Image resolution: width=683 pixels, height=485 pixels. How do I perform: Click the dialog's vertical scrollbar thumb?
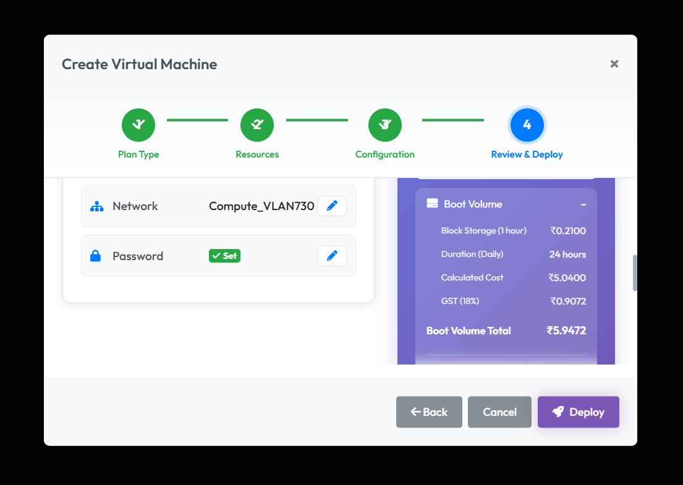(635, 272)
